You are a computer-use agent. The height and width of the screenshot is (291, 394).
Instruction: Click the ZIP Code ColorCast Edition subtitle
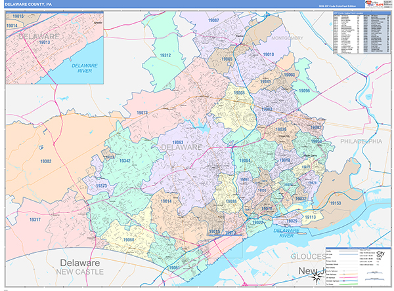[337, 6]
